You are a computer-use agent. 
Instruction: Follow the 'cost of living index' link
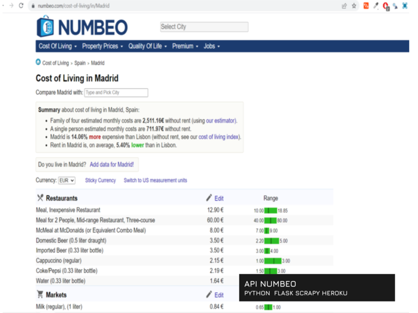218,137
